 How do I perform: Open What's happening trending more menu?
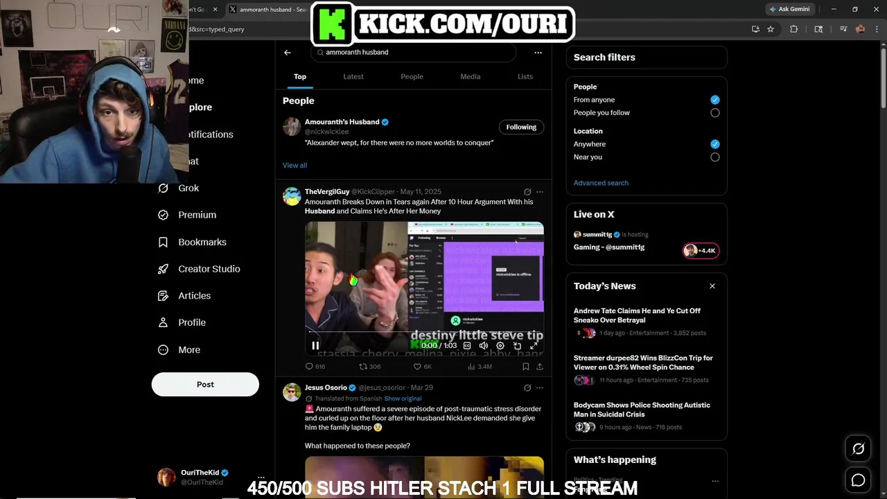pyautogui.click(x=714, y=480)
